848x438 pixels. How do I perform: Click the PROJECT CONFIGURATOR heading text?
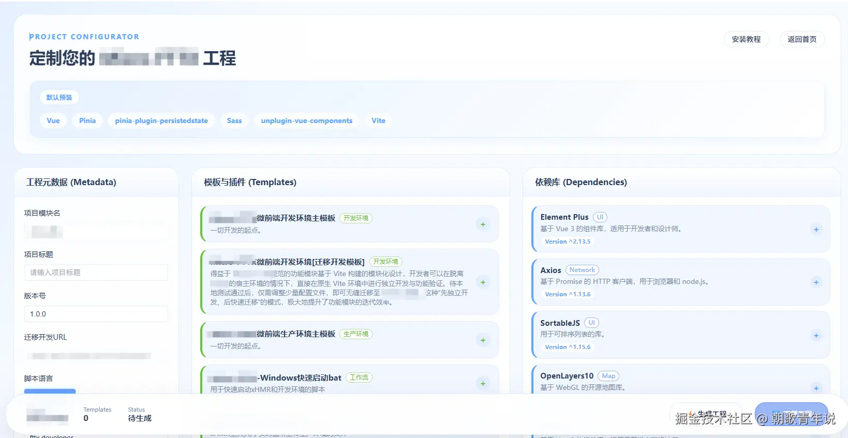coord(84,37)
